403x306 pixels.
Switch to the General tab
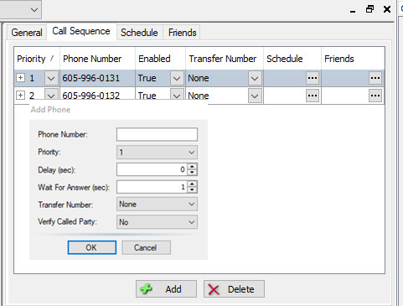[27, 33]
